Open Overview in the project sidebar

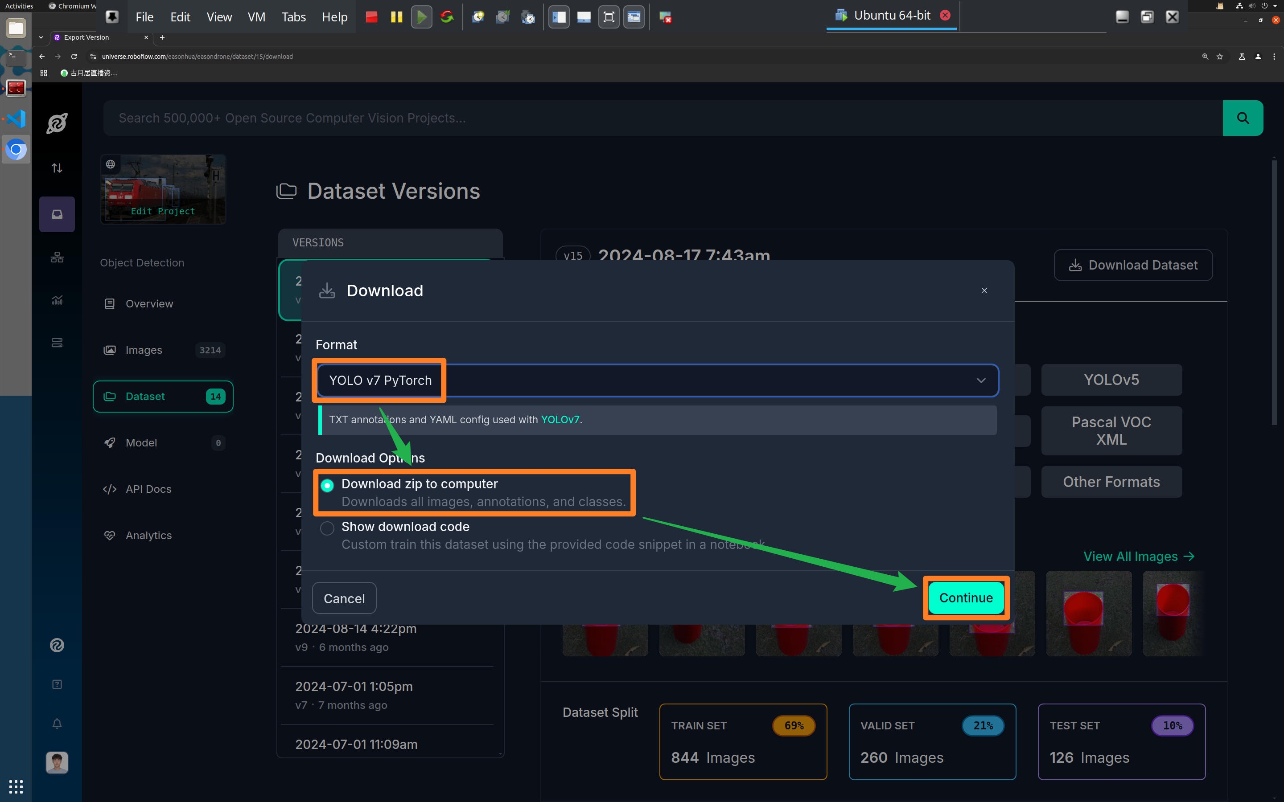click(x=163, y=303)
